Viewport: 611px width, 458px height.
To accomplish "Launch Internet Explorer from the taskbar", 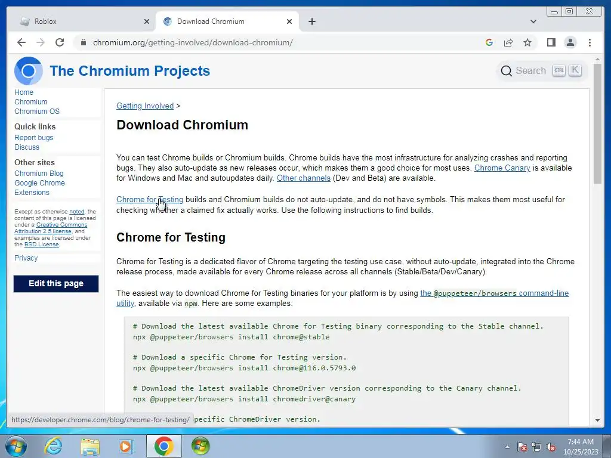I will click(53, 446).
